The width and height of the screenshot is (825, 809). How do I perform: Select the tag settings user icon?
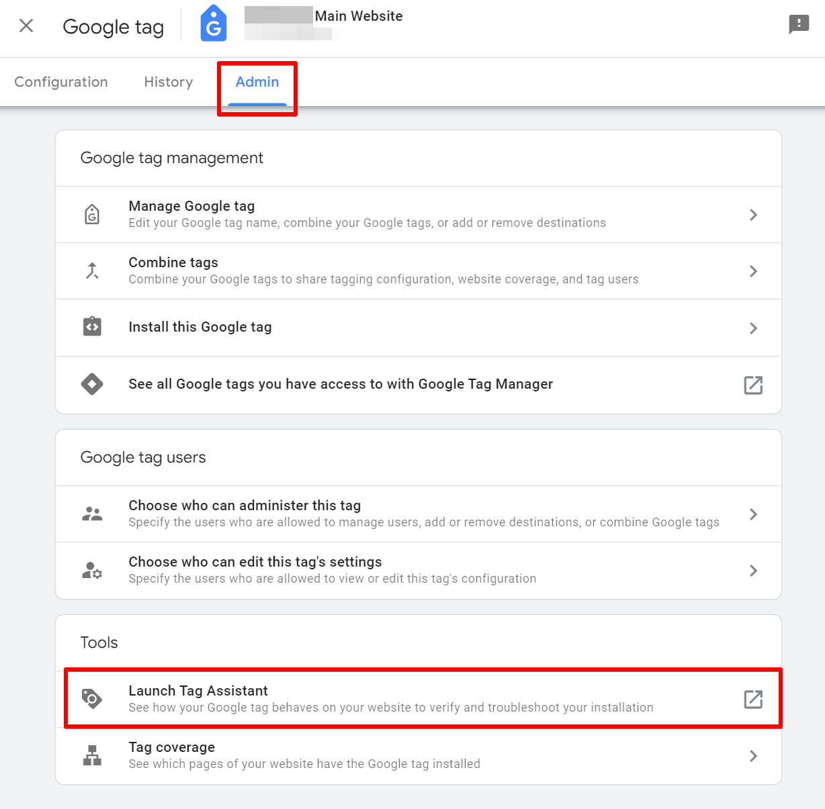tap(92, 570)
